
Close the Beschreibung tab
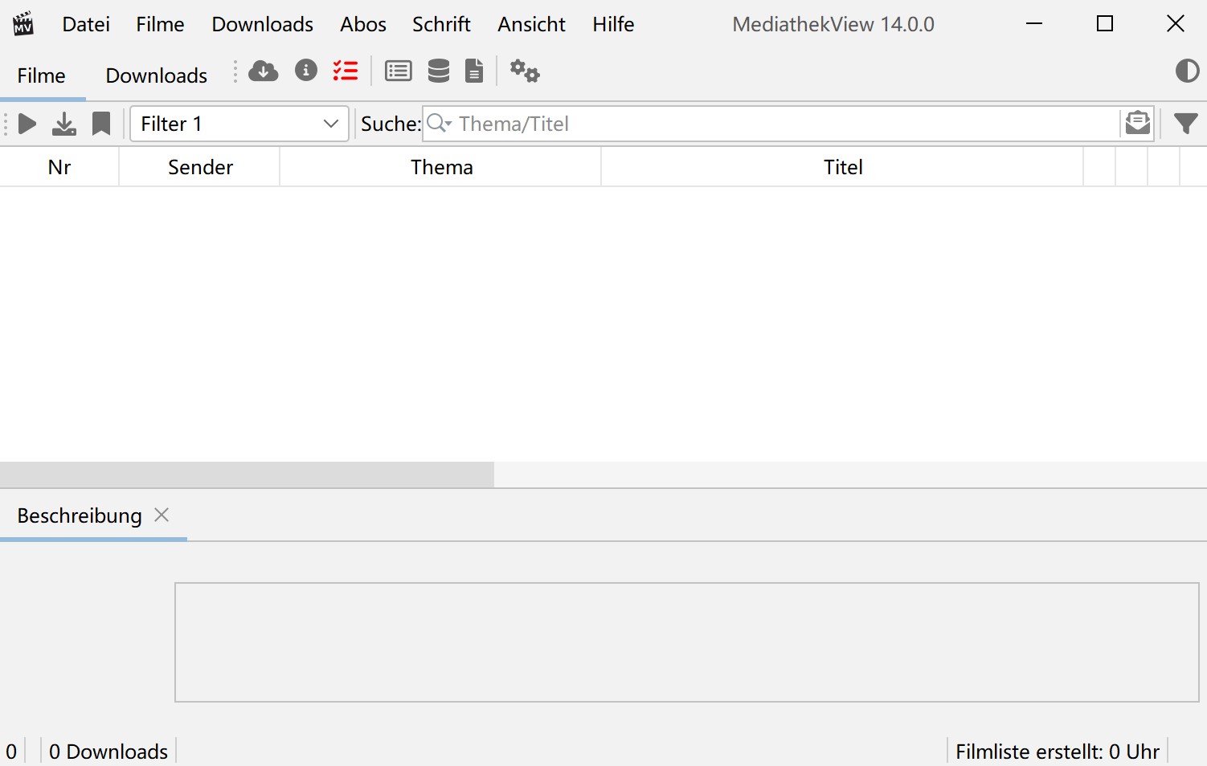162,515
